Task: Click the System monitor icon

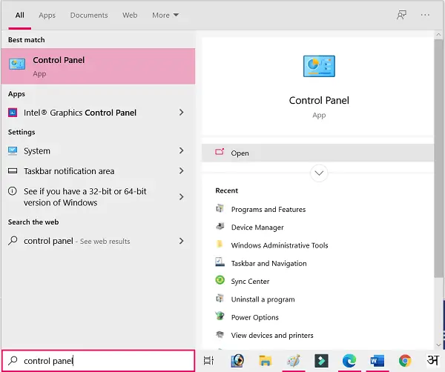Action: pyautogui.click(x=13, y=151)
